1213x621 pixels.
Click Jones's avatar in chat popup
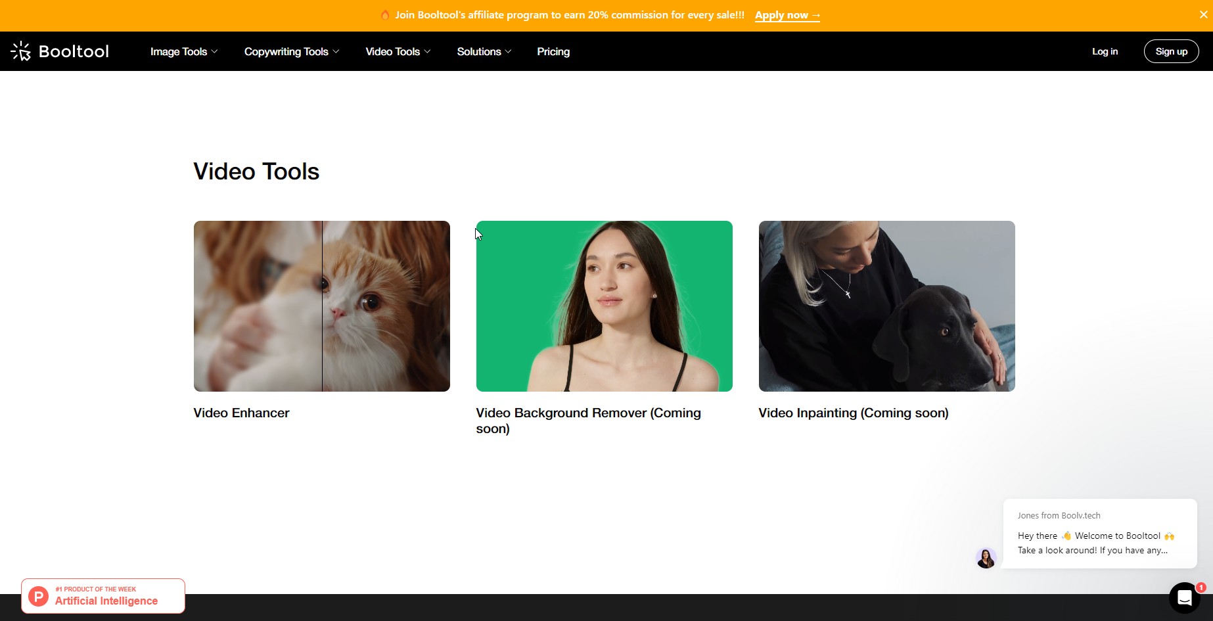(986, 558)
